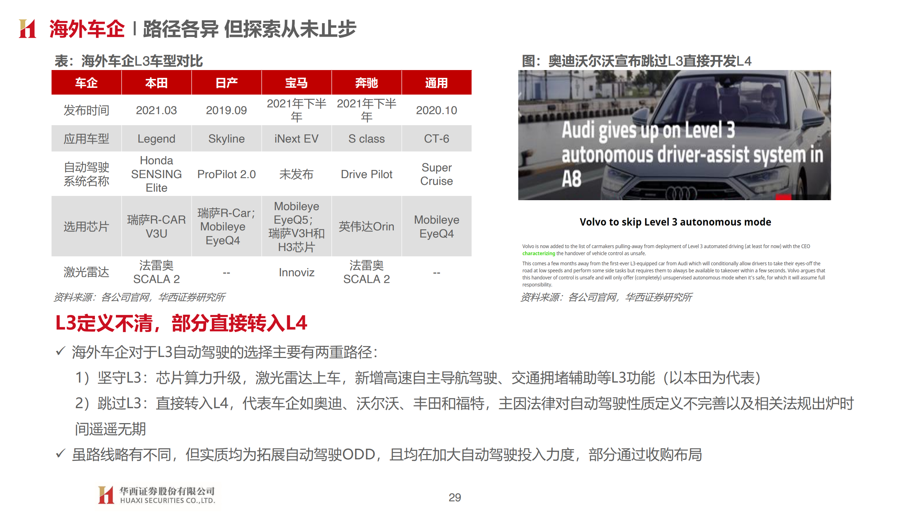Click the figure source note 资料来源 on right

(606, 297)
